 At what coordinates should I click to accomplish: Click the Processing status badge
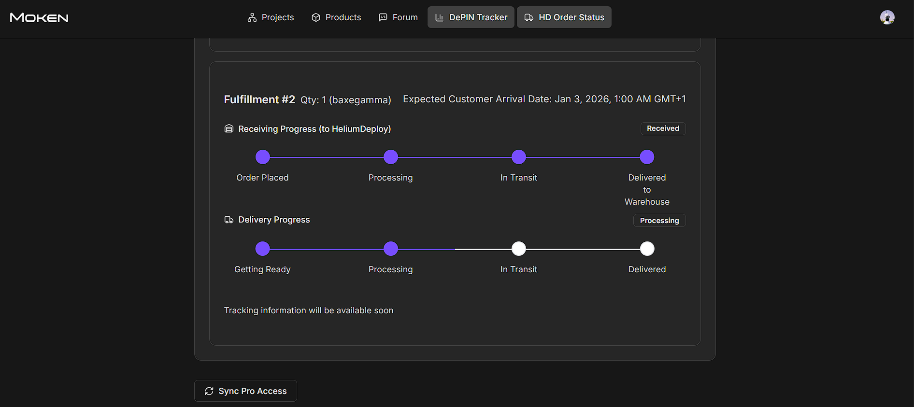659,221
